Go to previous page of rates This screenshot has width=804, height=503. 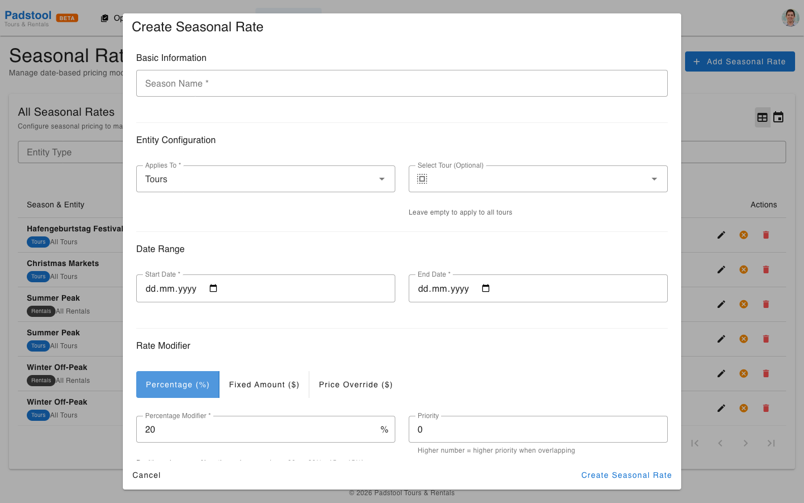720,443
